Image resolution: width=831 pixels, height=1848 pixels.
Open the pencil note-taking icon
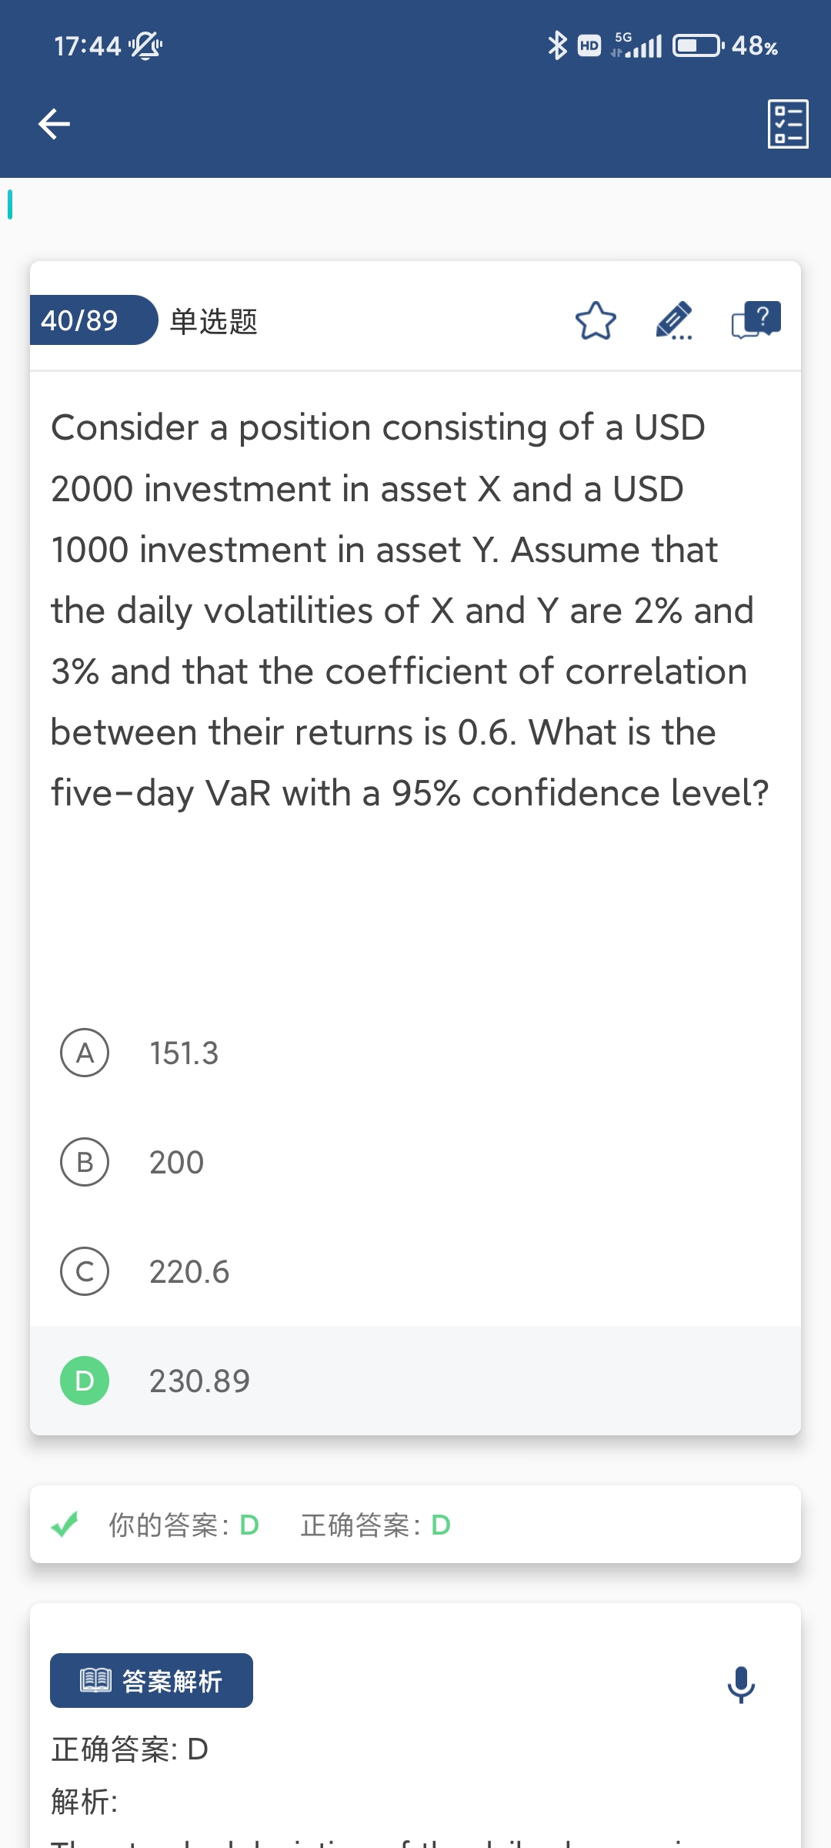pyautogui.click(x=674, y=321)
